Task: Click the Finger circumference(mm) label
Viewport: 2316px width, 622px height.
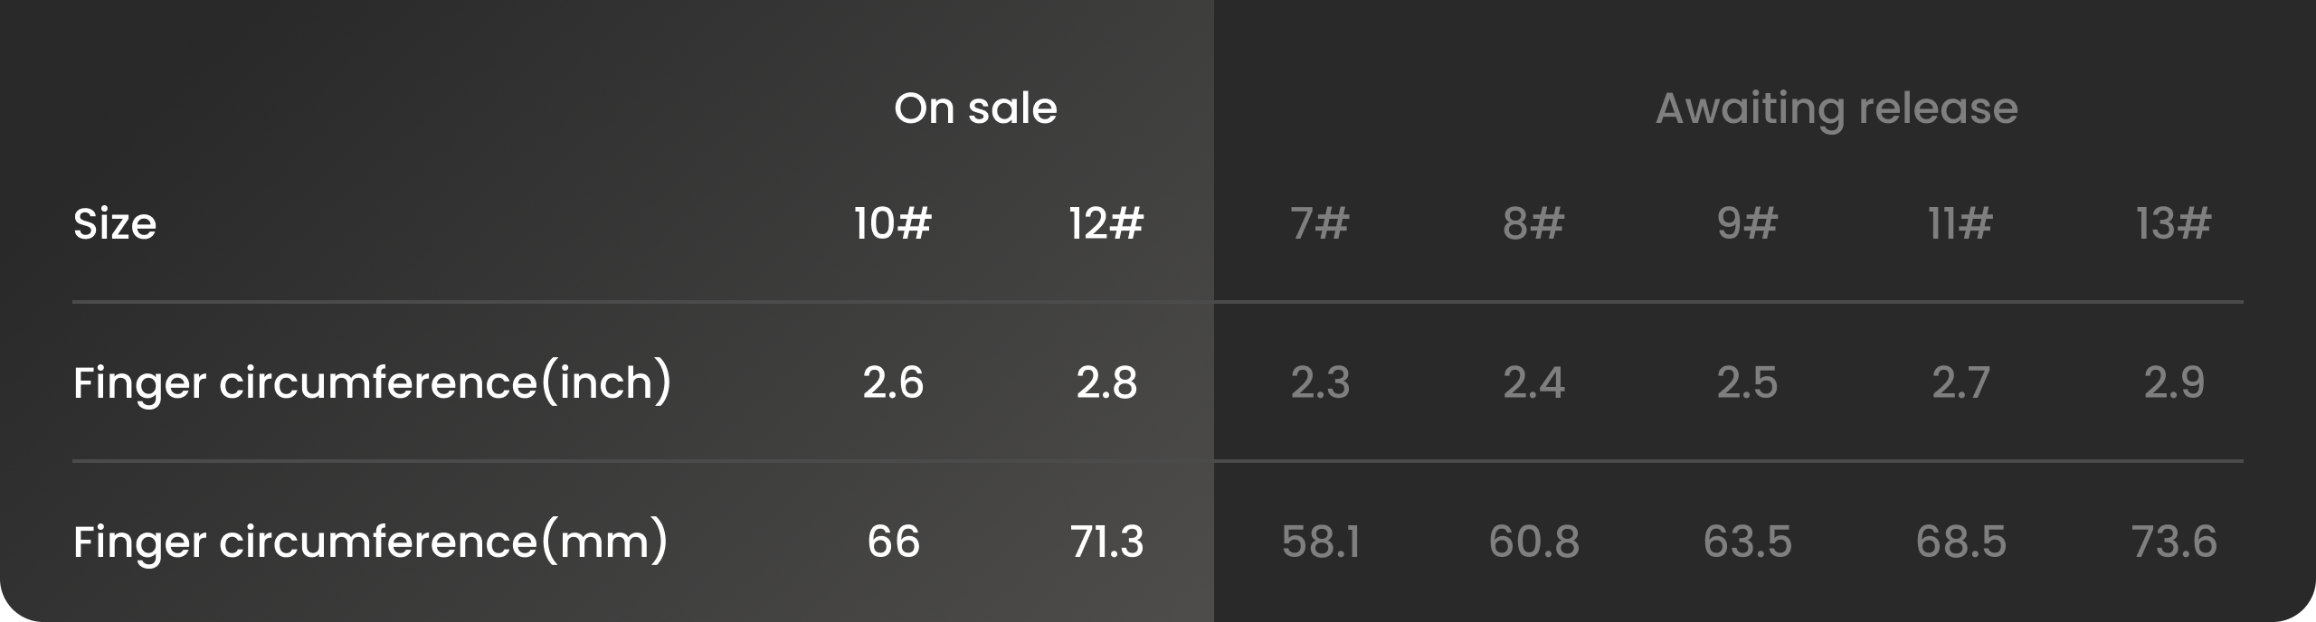Action: coord(370,542)
